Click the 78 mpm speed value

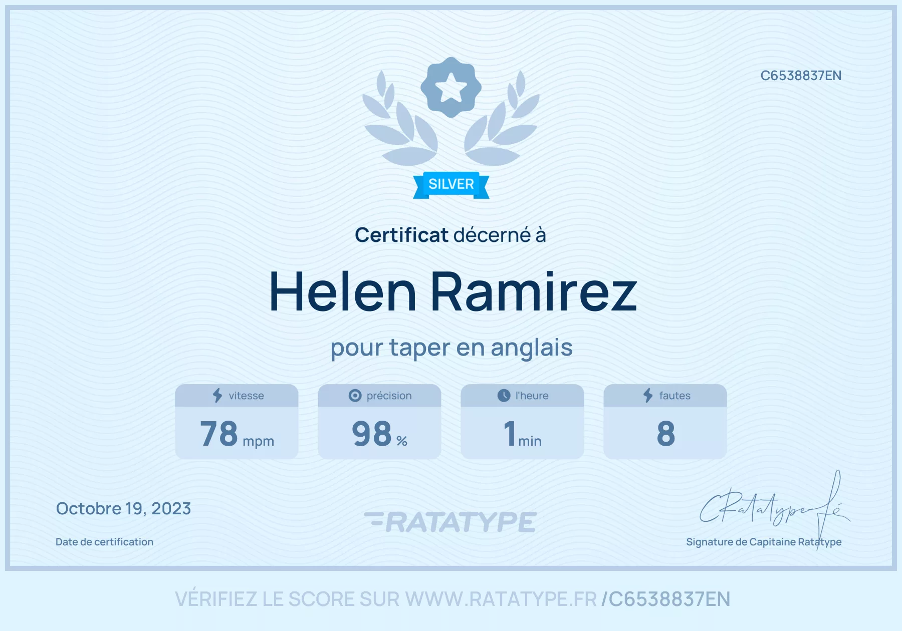coord(237,434)
